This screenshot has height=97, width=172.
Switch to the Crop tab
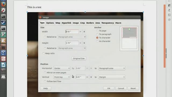click(83, 23)
